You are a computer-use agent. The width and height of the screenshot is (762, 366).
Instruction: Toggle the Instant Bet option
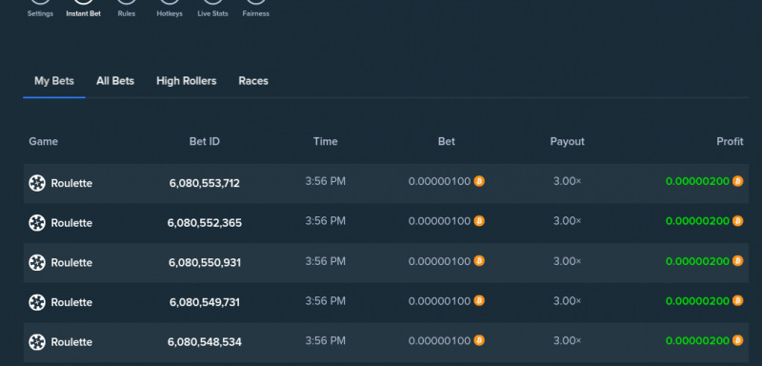84,10
